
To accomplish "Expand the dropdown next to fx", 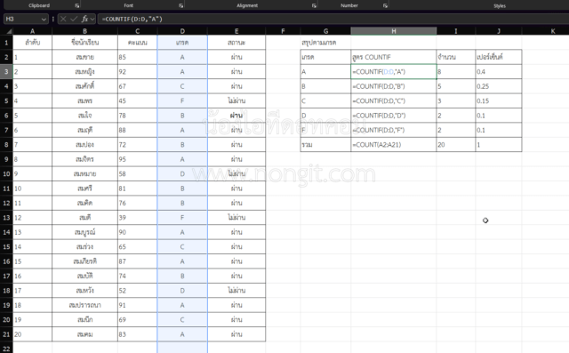I will click(92, 19).
